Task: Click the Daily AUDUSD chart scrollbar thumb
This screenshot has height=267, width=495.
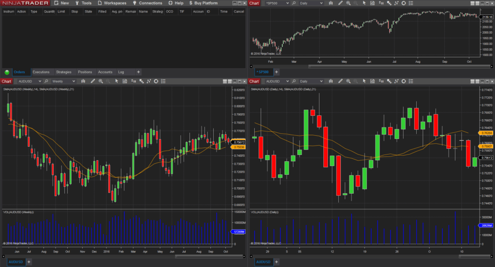Action: click(x=474, y=256)
